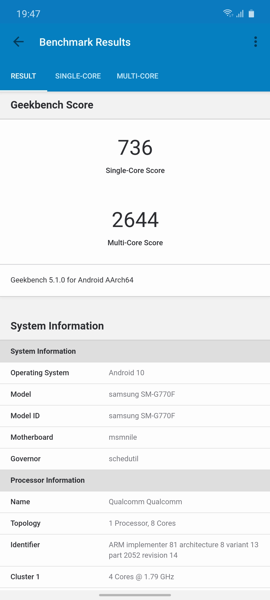Screen dimensions: 270x600
Task: Switch to the SINGLE-CORE tab
Action: pos(78,76)
